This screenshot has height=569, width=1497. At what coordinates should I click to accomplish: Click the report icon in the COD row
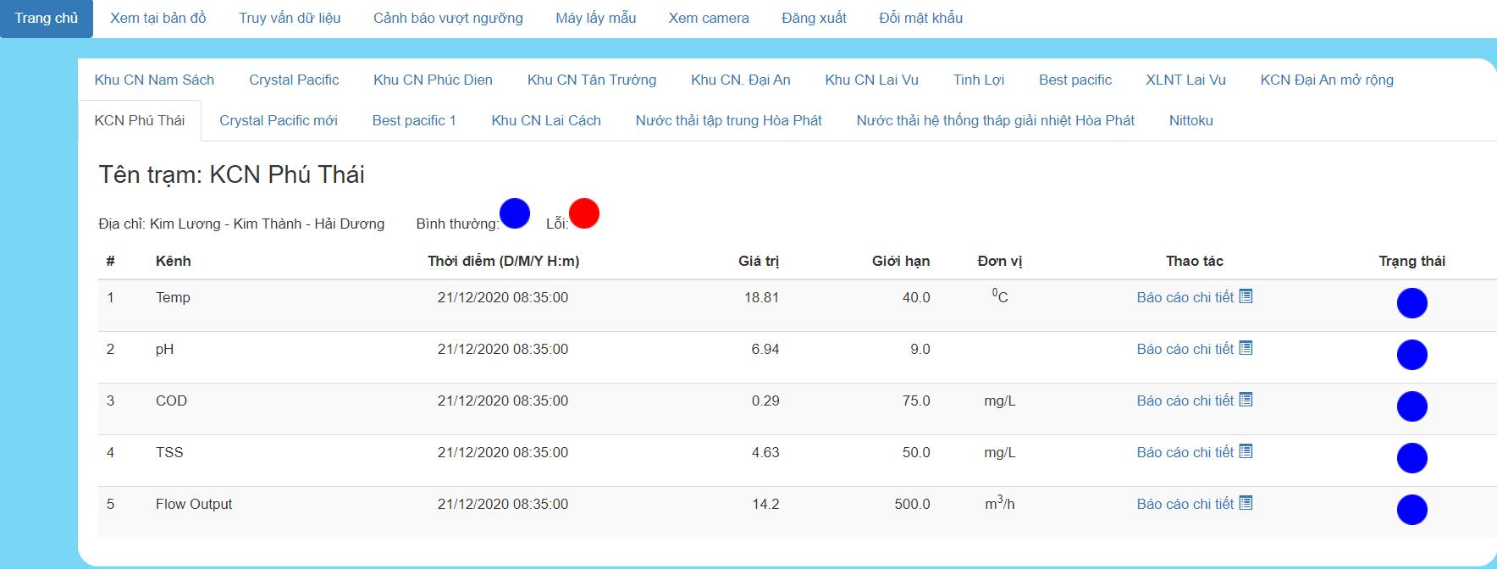click(x=1246, y=400)
